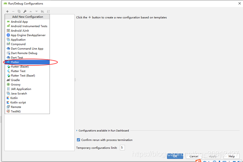The image size is (243, 162).
Task: Select Application configuration type
Action: (x=27, y=40)
